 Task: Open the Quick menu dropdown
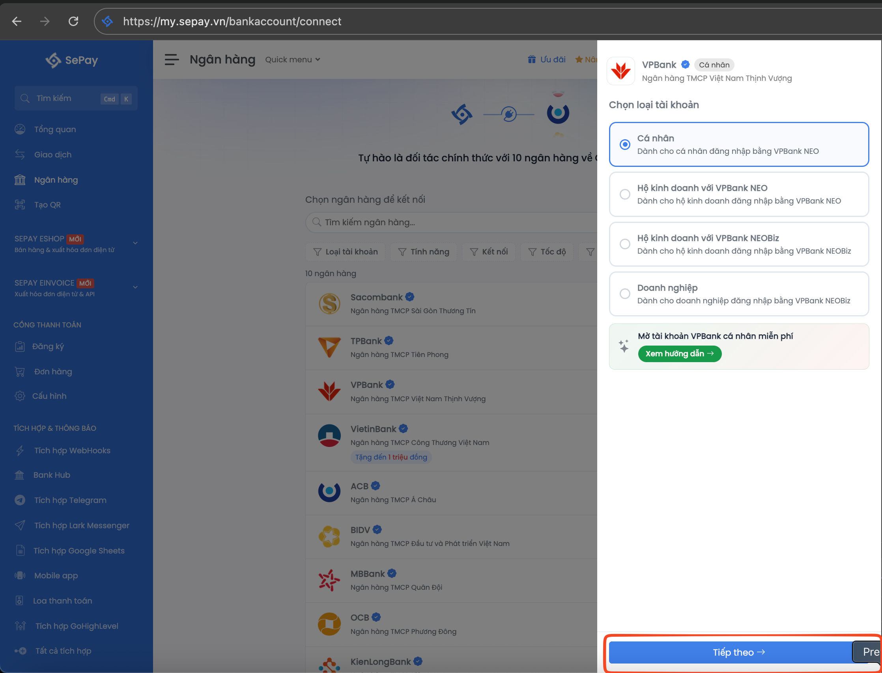(292, 60)
